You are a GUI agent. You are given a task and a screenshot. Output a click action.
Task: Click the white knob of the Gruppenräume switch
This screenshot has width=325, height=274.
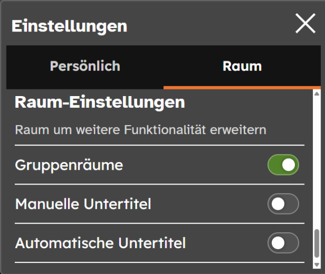[x=289, y=165]
